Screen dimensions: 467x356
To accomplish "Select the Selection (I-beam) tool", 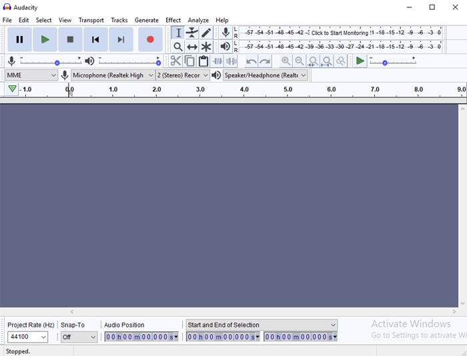I will tap(178, 33).
